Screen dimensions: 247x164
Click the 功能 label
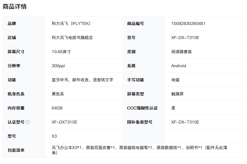(x=12, y=80)
